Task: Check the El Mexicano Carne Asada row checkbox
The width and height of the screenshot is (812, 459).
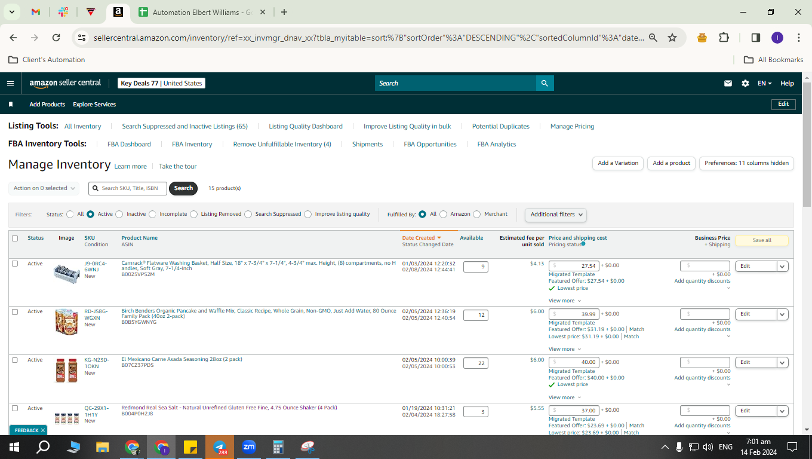Action: [15, 360]
